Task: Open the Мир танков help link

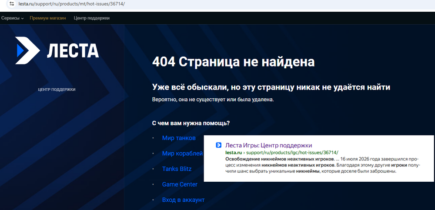Action: click(179, 138)
